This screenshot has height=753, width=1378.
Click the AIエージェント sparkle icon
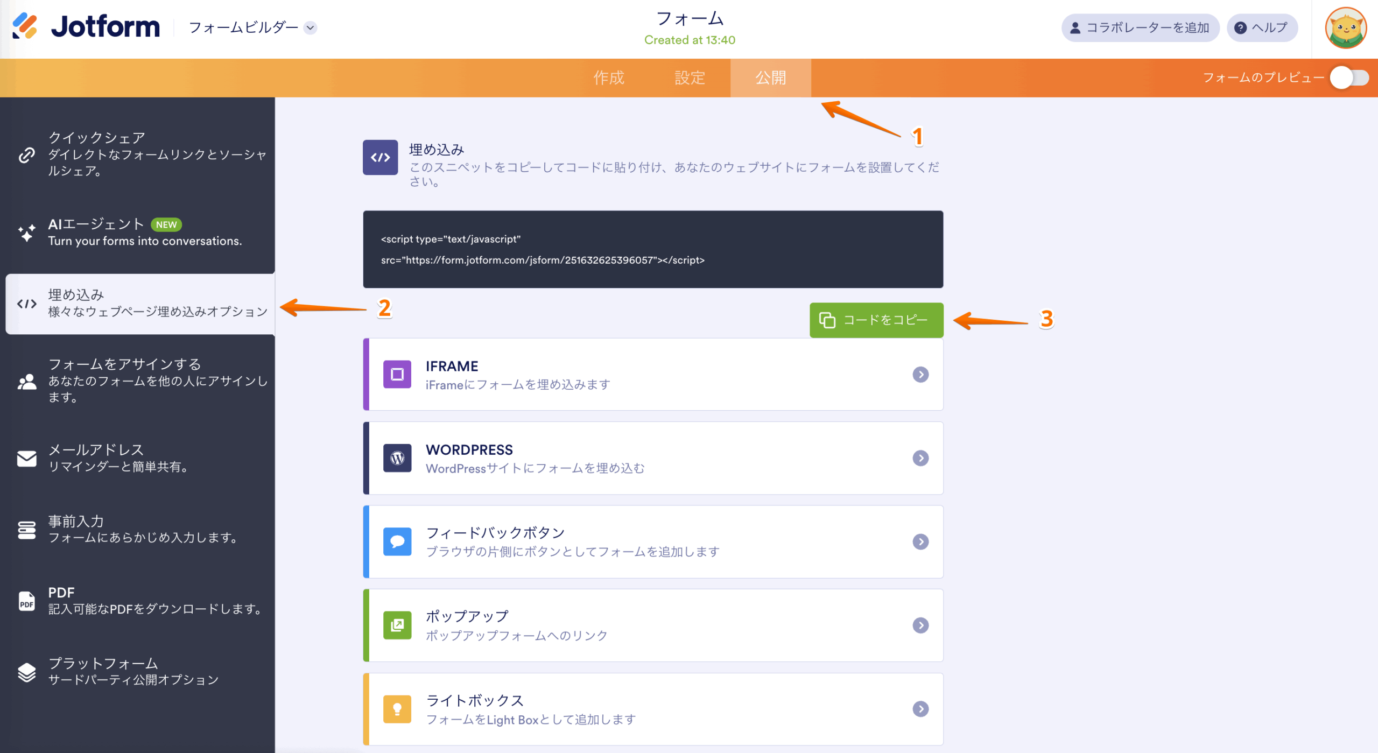[x=26, y=233]
